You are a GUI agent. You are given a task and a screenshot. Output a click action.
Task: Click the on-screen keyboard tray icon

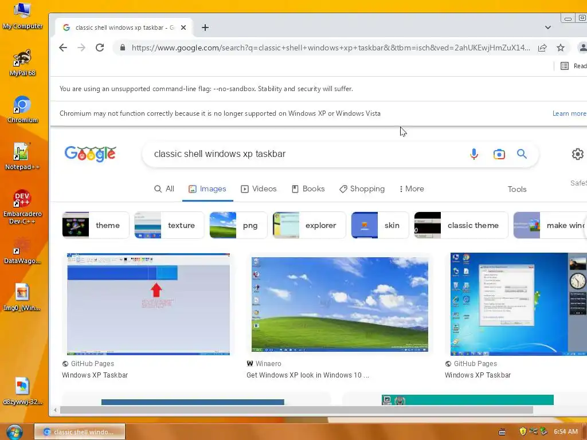click(x=502, y=432)
